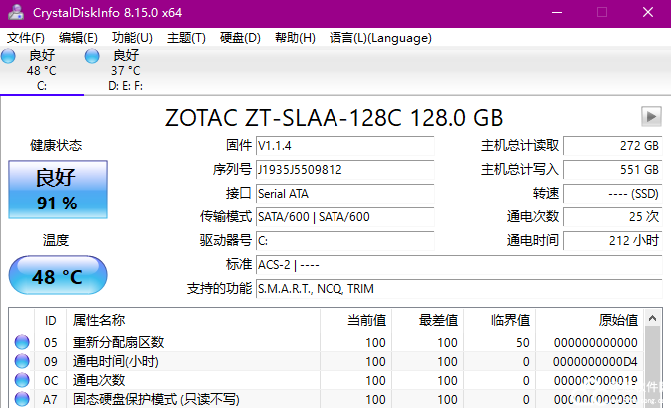This screenshot has height=408, width=671.
Task: Click the blue status orb for drive C:
Action: tap(8, 56)
